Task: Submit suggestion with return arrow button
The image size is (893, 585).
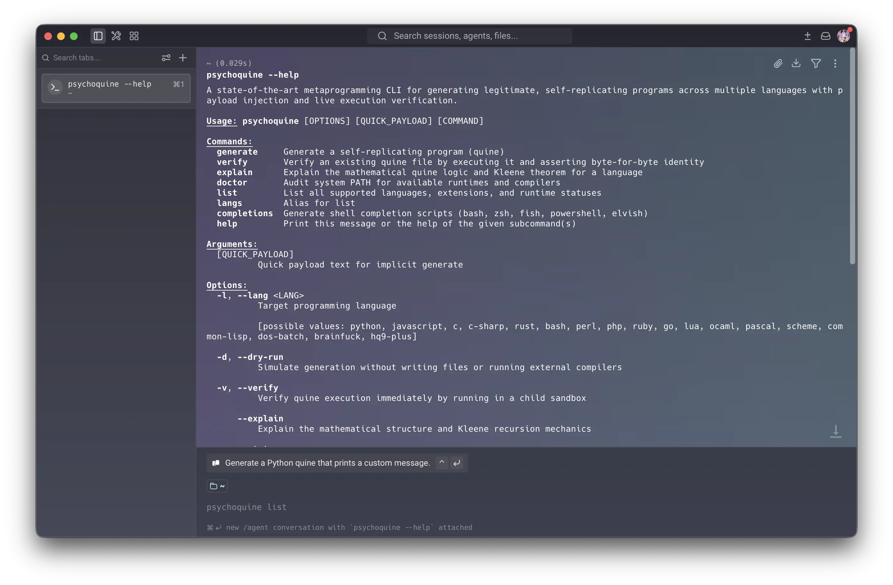Action: pos(457,463)
